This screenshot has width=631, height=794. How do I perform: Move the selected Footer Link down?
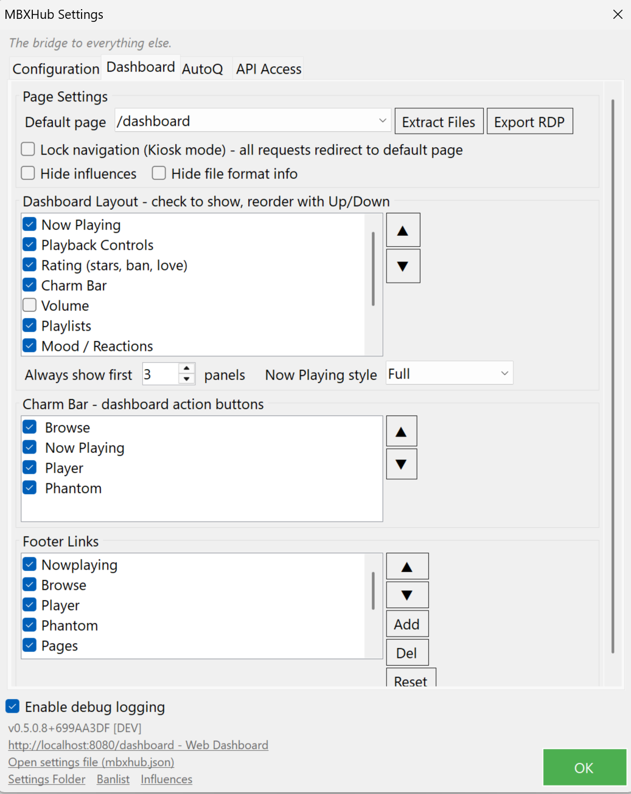click(x=407, y=595)
